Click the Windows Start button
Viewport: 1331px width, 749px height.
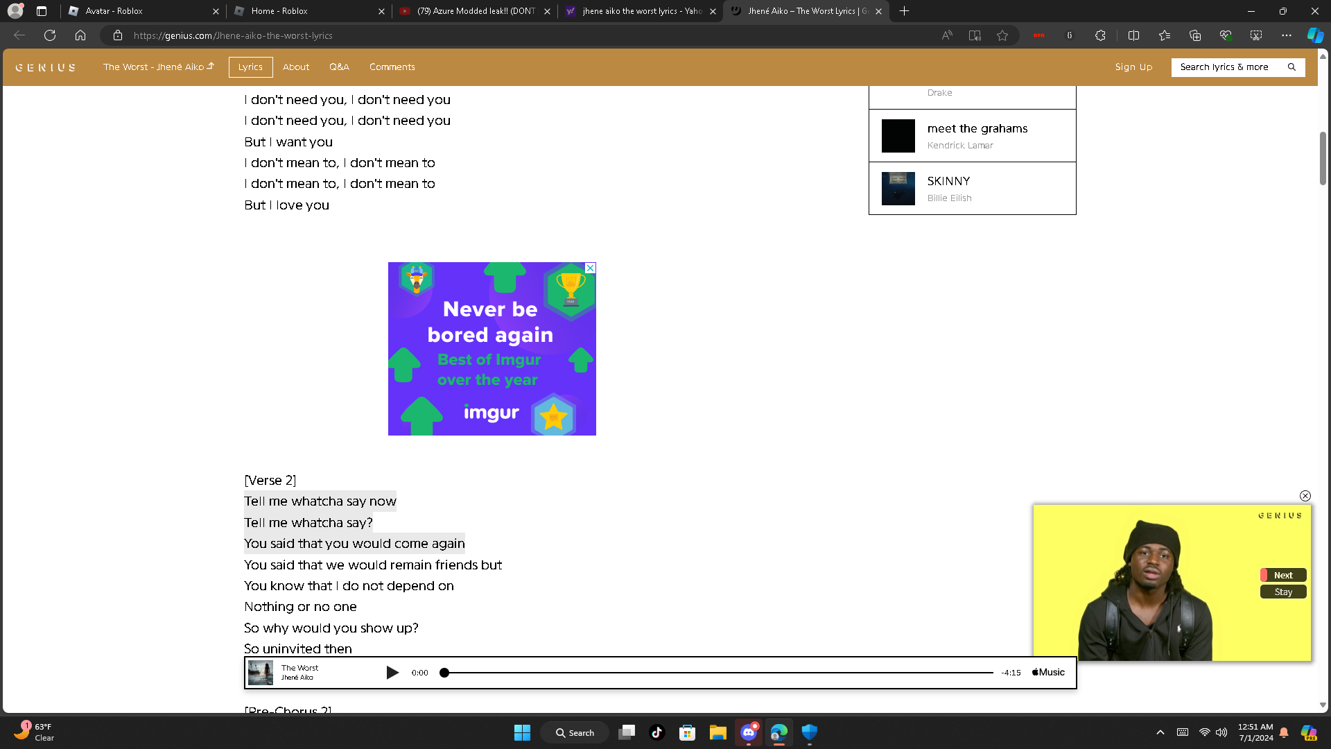click(x=522, y=732)
